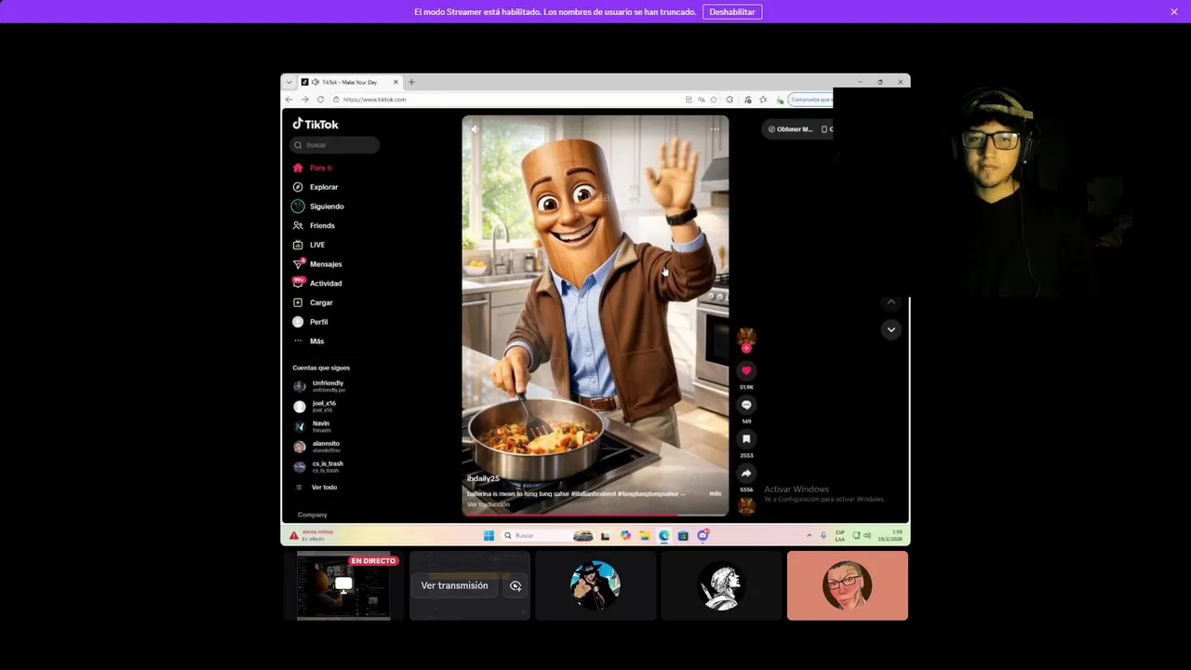Seek using the video progress bar
This screenshot has width=1191, height=670.
click(x=595, y=514)
